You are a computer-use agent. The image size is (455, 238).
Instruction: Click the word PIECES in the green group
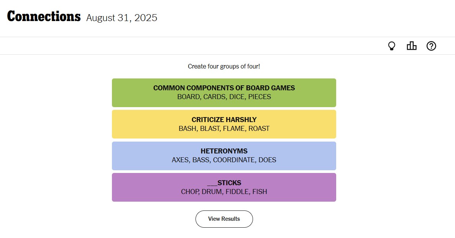[x=260, y=97]
